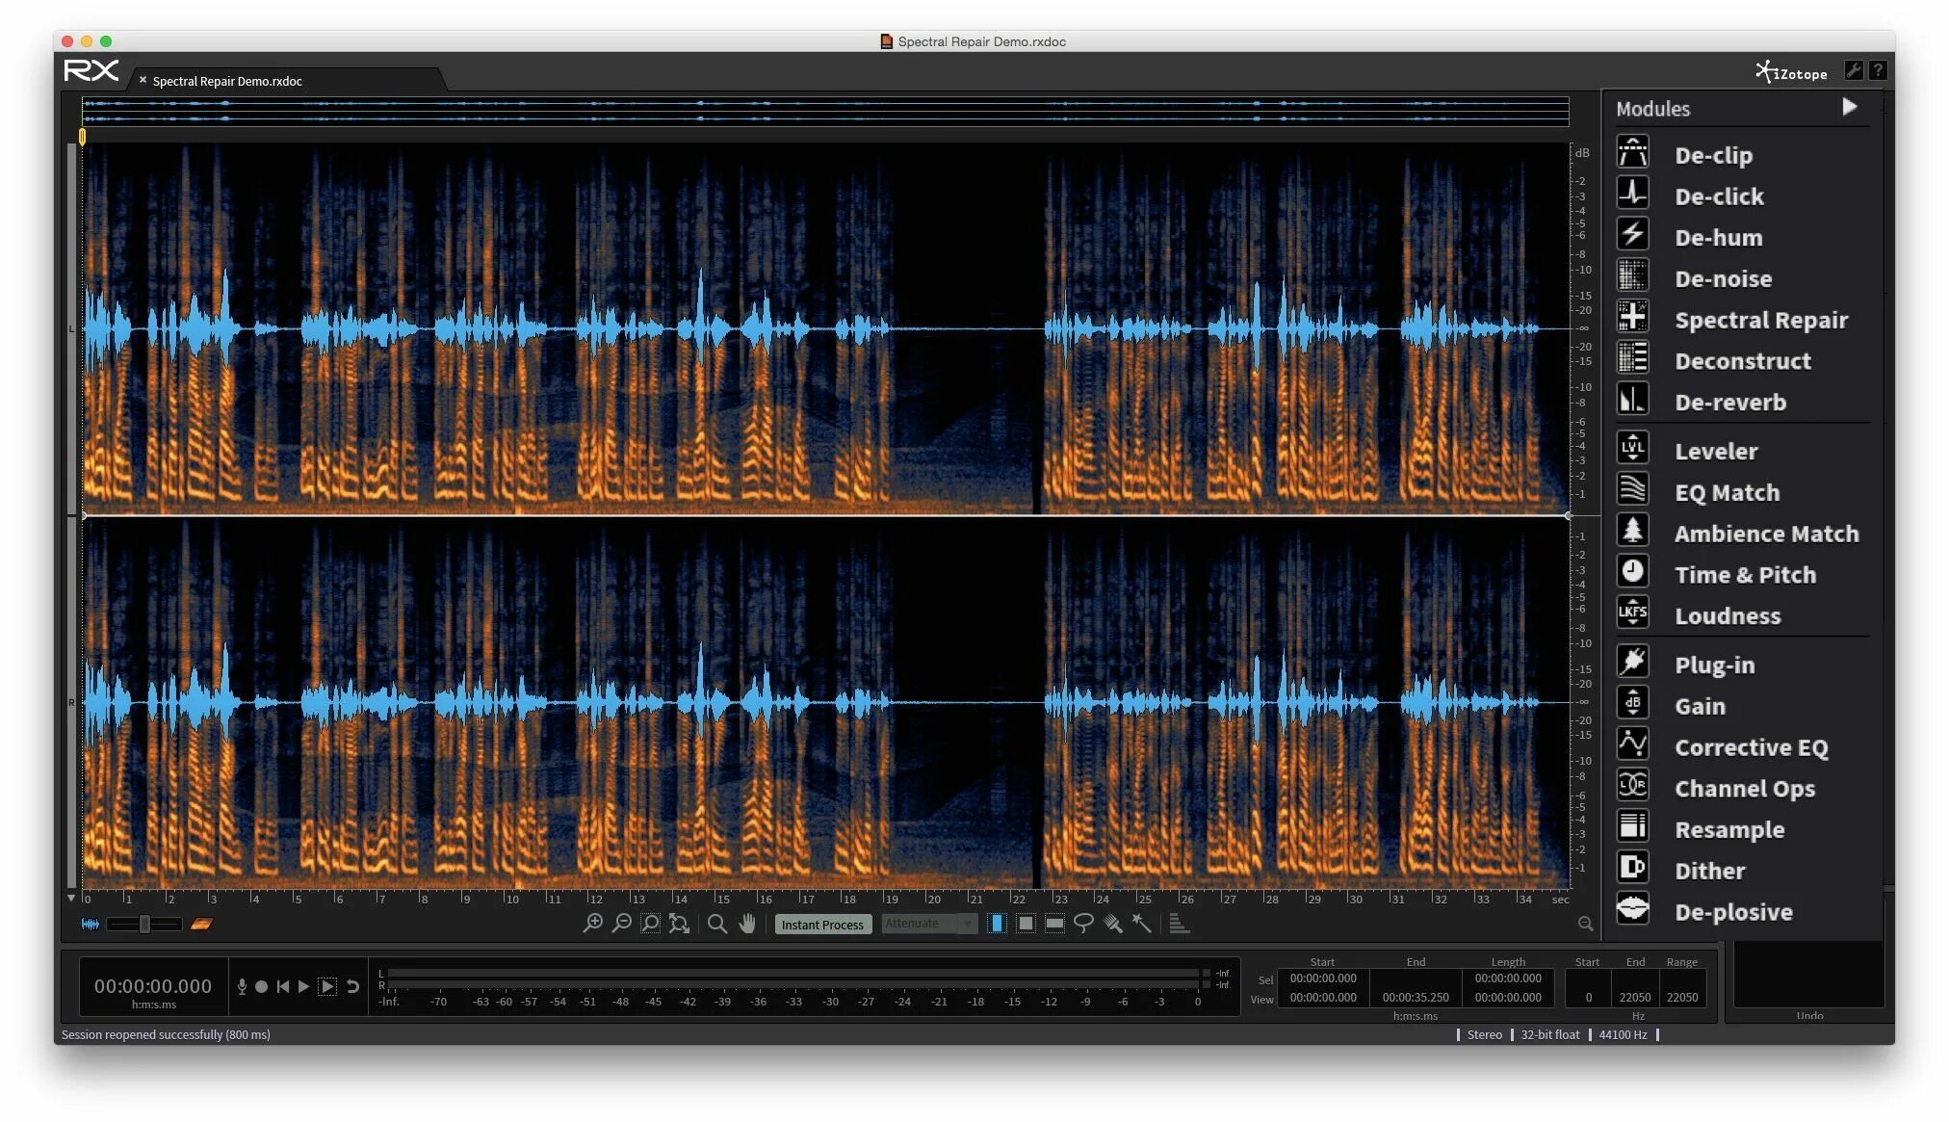1949x1122 pixels.
Task: Toggle playback looping
Action: coord(353,986)
